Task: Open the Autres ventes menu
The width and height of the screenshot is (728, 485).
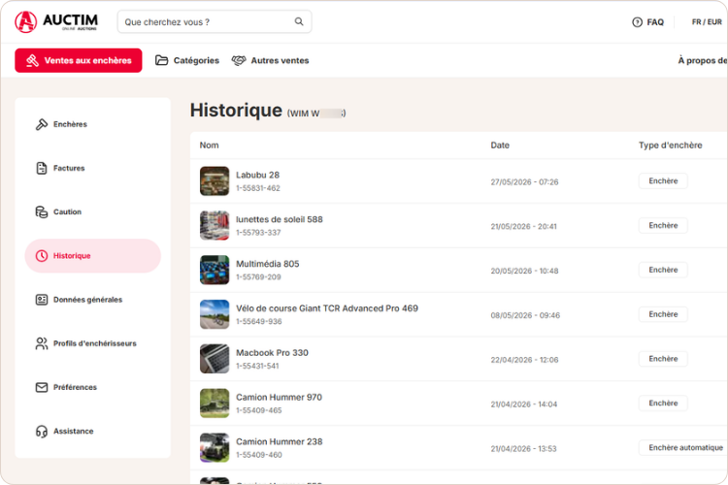Action: 270,60
